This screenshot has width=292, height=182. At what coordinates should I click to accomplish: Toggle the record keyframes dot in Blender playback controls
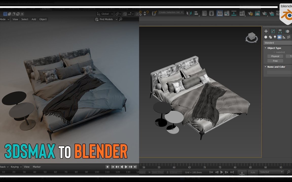(x=107, y=167)
